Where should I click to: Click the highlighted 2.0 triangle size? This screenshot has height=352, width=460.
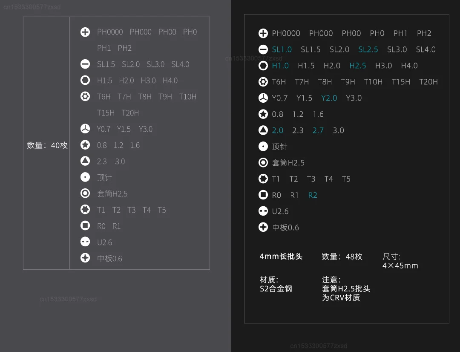point(278,130)
